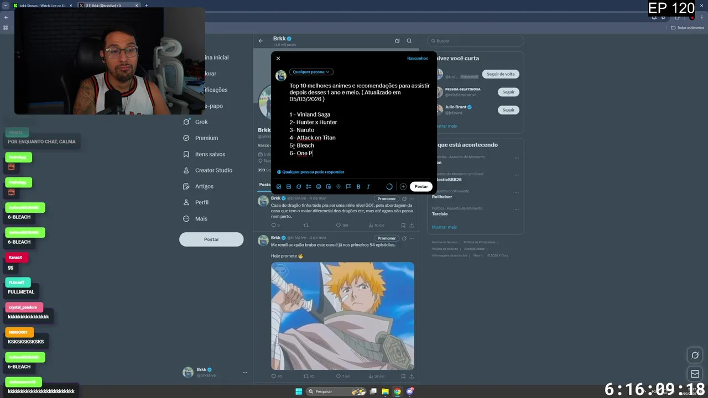Open options for Rollheiser trend
This screenshot has width=708, height=398.
517,192
